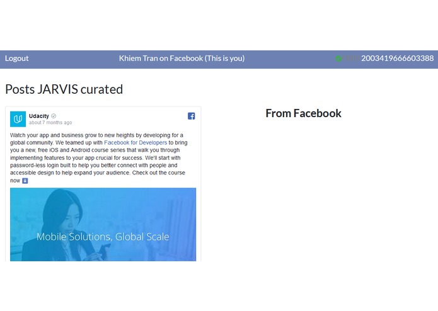Click the blue down-arrow emoji after 'now'
438x311 pixels.
[25, 181]
